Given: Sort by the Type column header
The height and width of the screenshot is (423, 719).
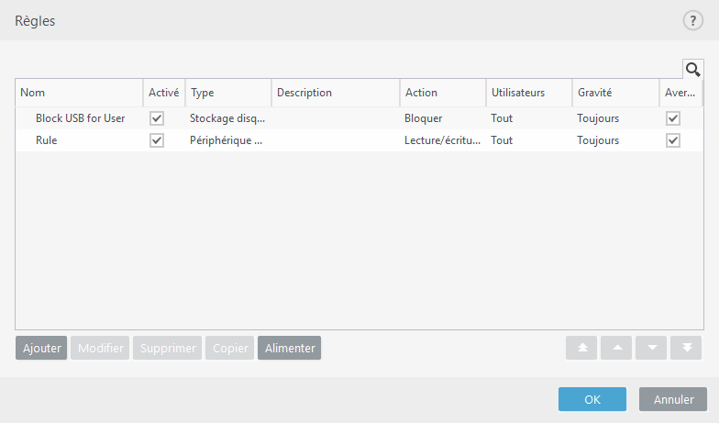Looking at the screenshot, I should pos(228,93).
